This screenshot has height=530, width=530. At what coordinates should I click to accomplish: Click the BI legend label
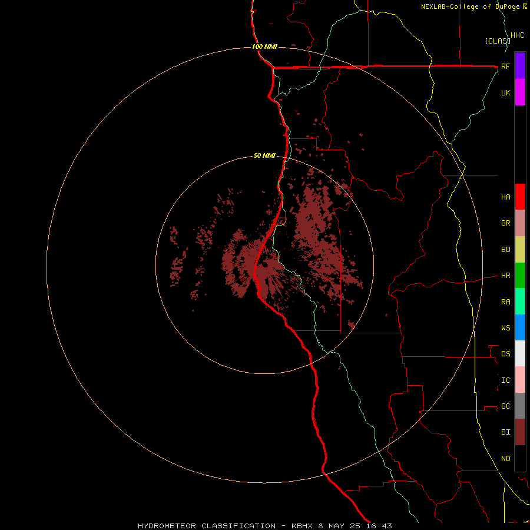tap(506, 432)
